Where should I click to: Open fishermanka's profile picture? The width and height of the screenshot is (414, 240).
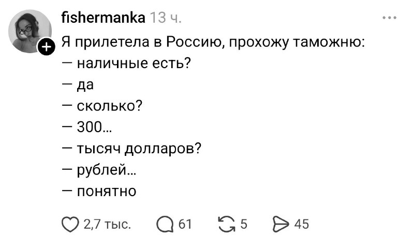(29, 30)
